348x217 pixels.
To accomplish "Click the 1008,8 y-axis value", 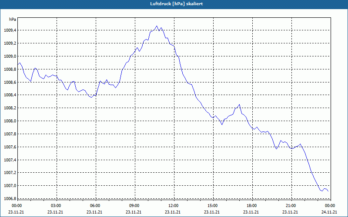I will tap(10, 69).
